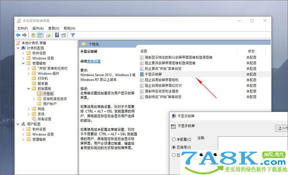Click the 本地计算机 策略 root icon

18,43
